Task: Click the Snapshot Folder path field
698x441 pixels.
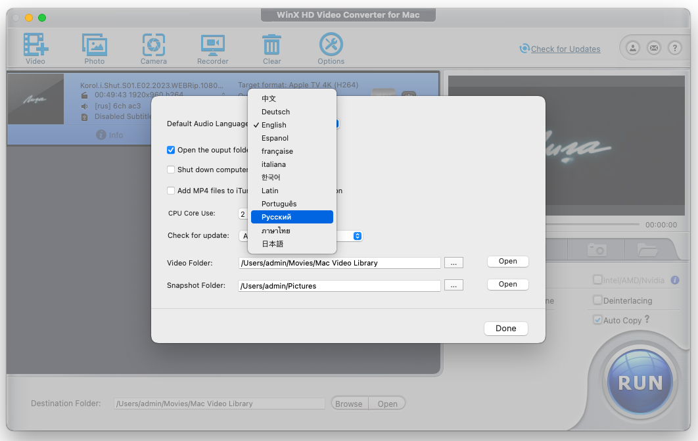Action: [x=340, y=286]
